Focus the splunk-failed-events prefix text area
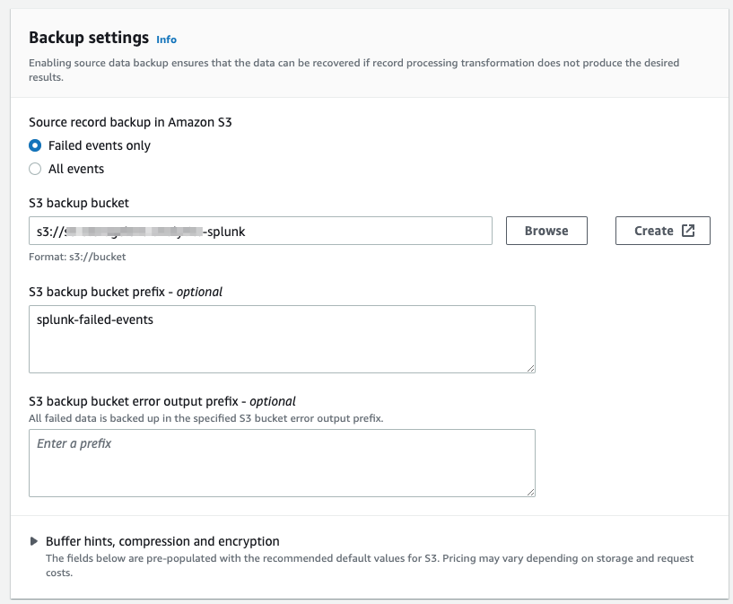The width and height of the screenshot is (733, 604). click(x=282, y=338)
